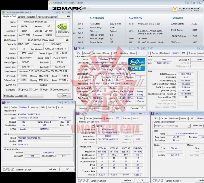Click Validate in CPU-Z Mainboard window
This screenshot has width=204, height=183.
53,169
